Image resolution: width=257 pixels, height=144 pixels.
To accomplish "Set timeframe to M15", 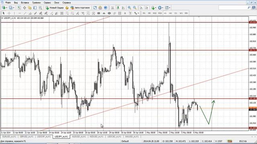I will (x=155, y=13).
